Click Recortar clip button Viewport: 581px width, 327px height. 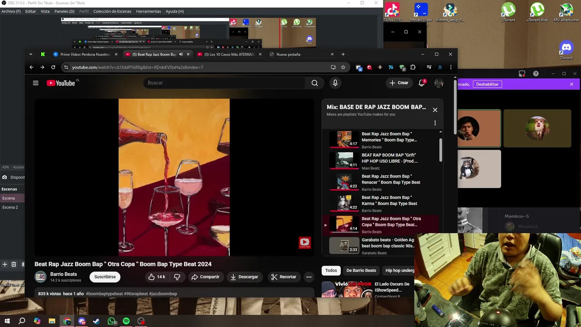284,277
